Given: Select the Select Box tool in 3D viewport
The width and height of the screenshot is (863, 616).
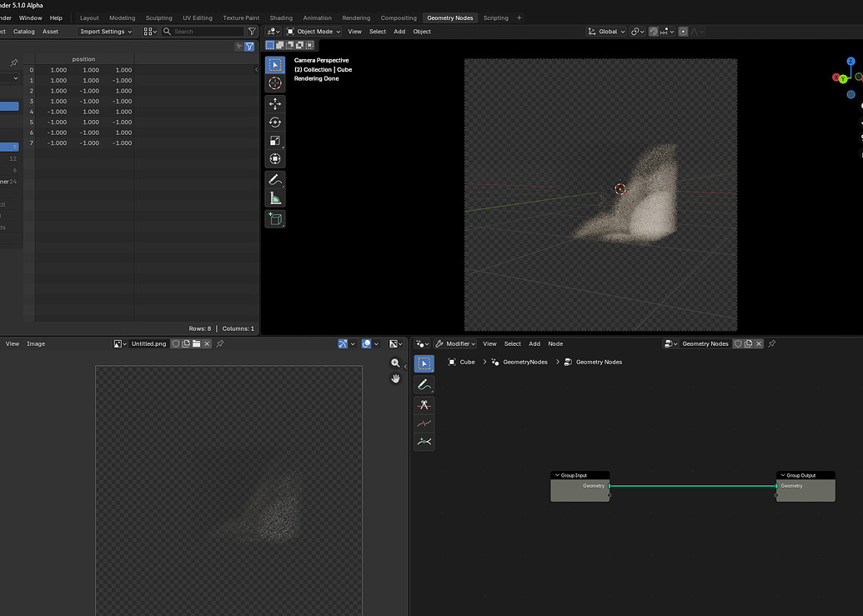Looking at the screenshot, I should (x=275, y=65).
